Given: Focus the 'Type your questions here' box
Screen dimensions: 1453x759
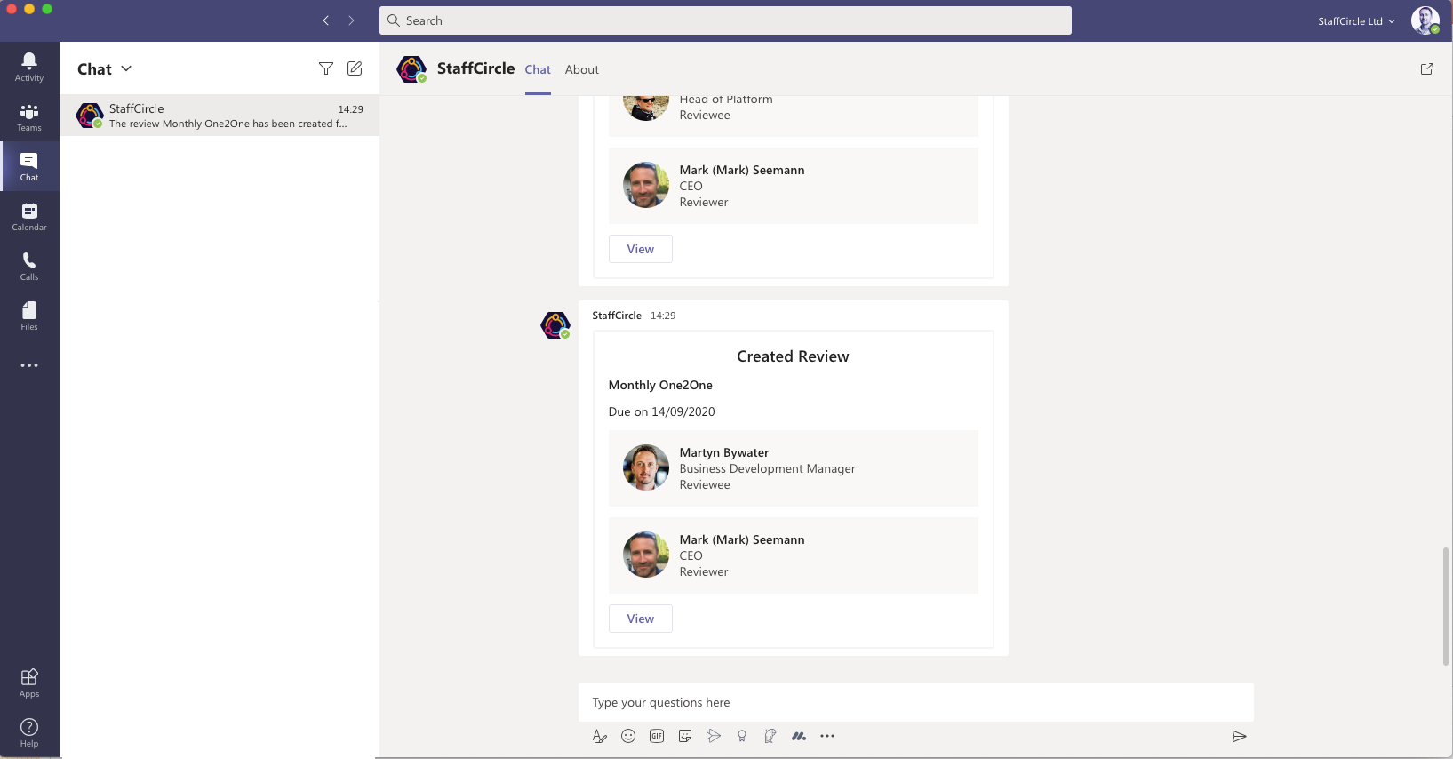Looking at the screenshot, I should pyautogui.click(x=916, y=702).
